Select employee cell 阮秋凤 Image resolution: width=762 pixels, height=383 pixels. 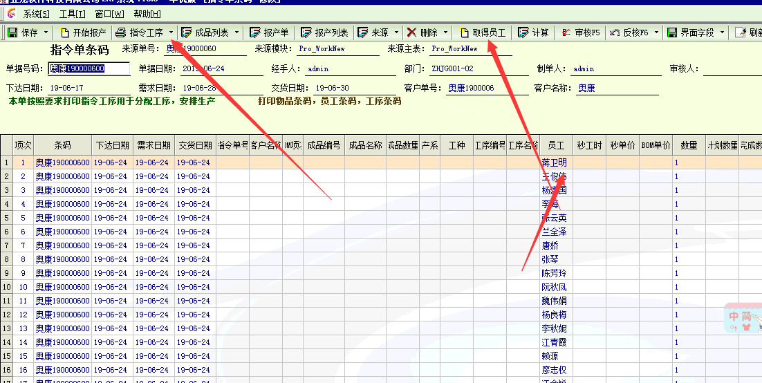[x=556, y=288]
